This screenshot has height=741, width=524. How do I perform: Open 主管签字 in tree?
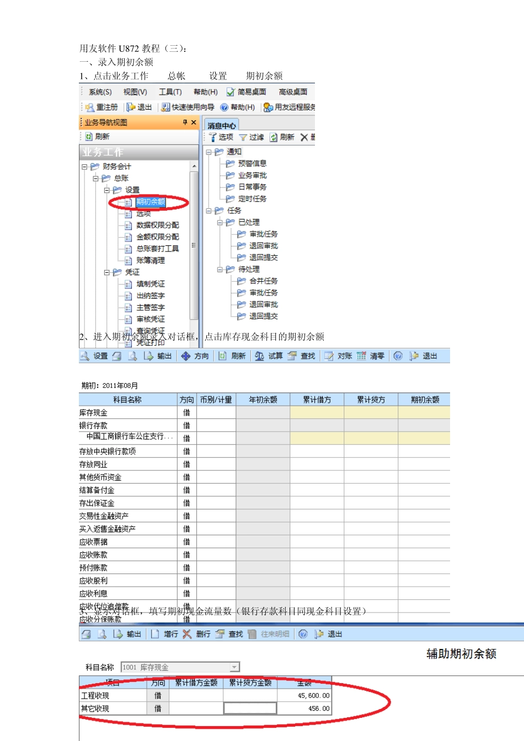[151, 307]
